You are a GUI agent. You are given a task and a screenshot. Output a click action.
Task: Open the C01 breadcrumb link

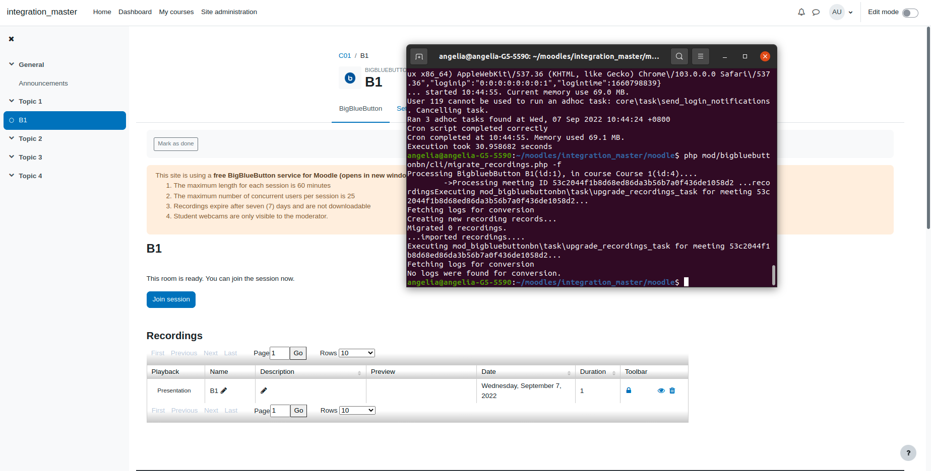coord(345,56)
